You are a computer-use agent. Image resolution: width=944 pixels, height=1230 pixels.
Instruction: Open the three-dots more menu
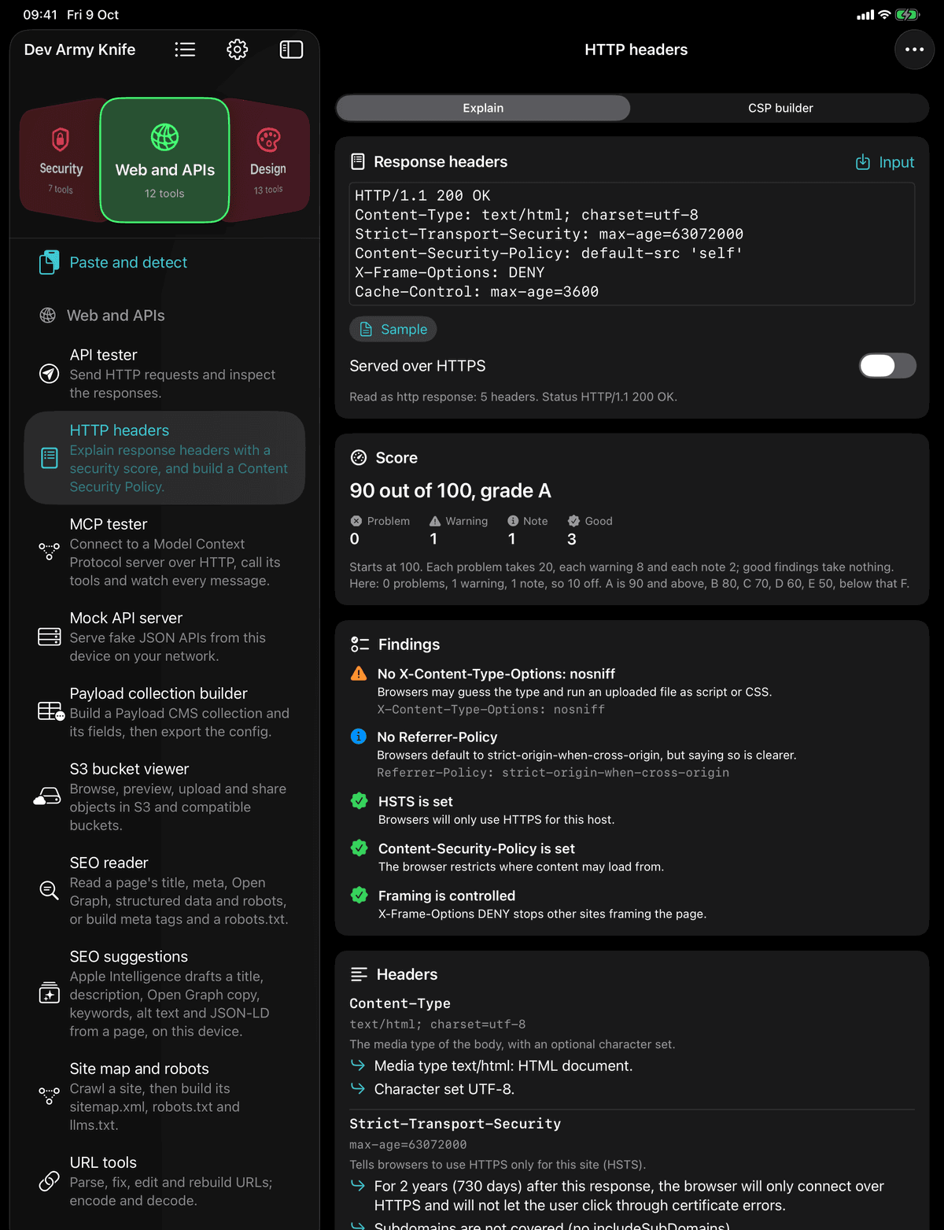[x=914, y=50]
